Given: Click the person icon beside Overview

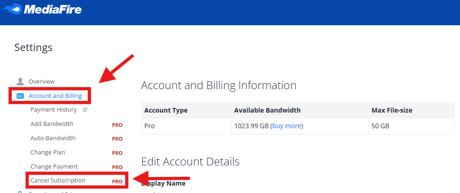Looking at the screenshot, I should click(20, 82).
